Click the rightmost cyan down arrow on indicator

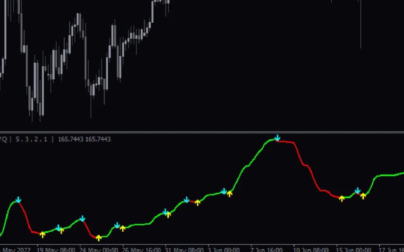coord(358,191)
